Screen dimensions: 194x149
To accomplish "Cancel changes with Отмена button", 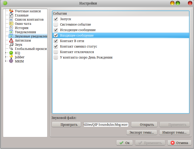I will tap(180, 143).
